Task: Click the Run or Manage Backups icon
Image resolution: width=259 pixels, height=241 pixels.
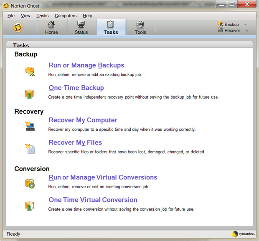Action: click(30, 72)
